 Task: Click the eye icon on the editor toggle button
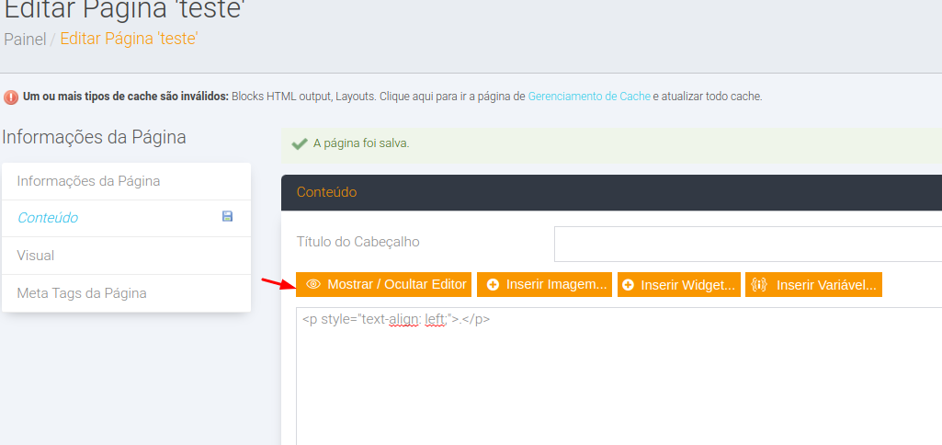[x=313, y=284]
